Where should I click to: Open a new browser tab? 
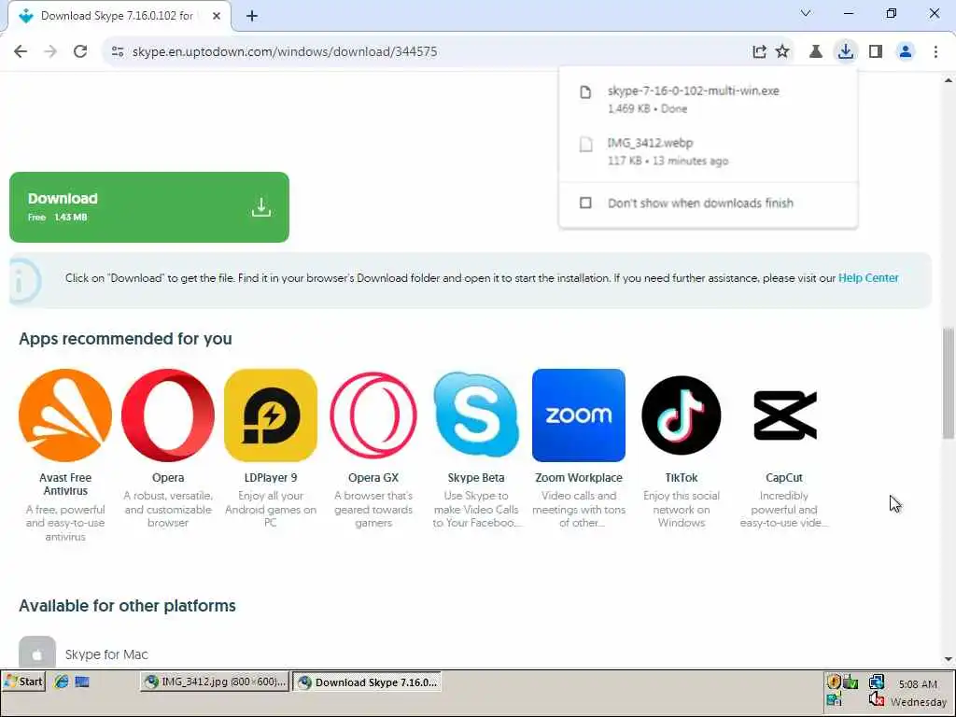(252, 16)
